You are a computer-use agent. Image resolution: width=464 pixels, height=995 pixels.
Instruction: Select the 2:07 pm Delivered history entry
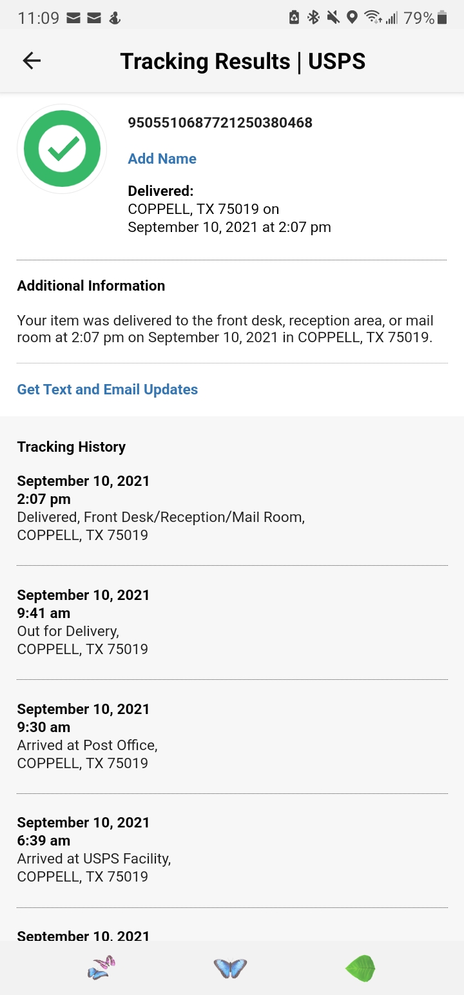point(160,508)
